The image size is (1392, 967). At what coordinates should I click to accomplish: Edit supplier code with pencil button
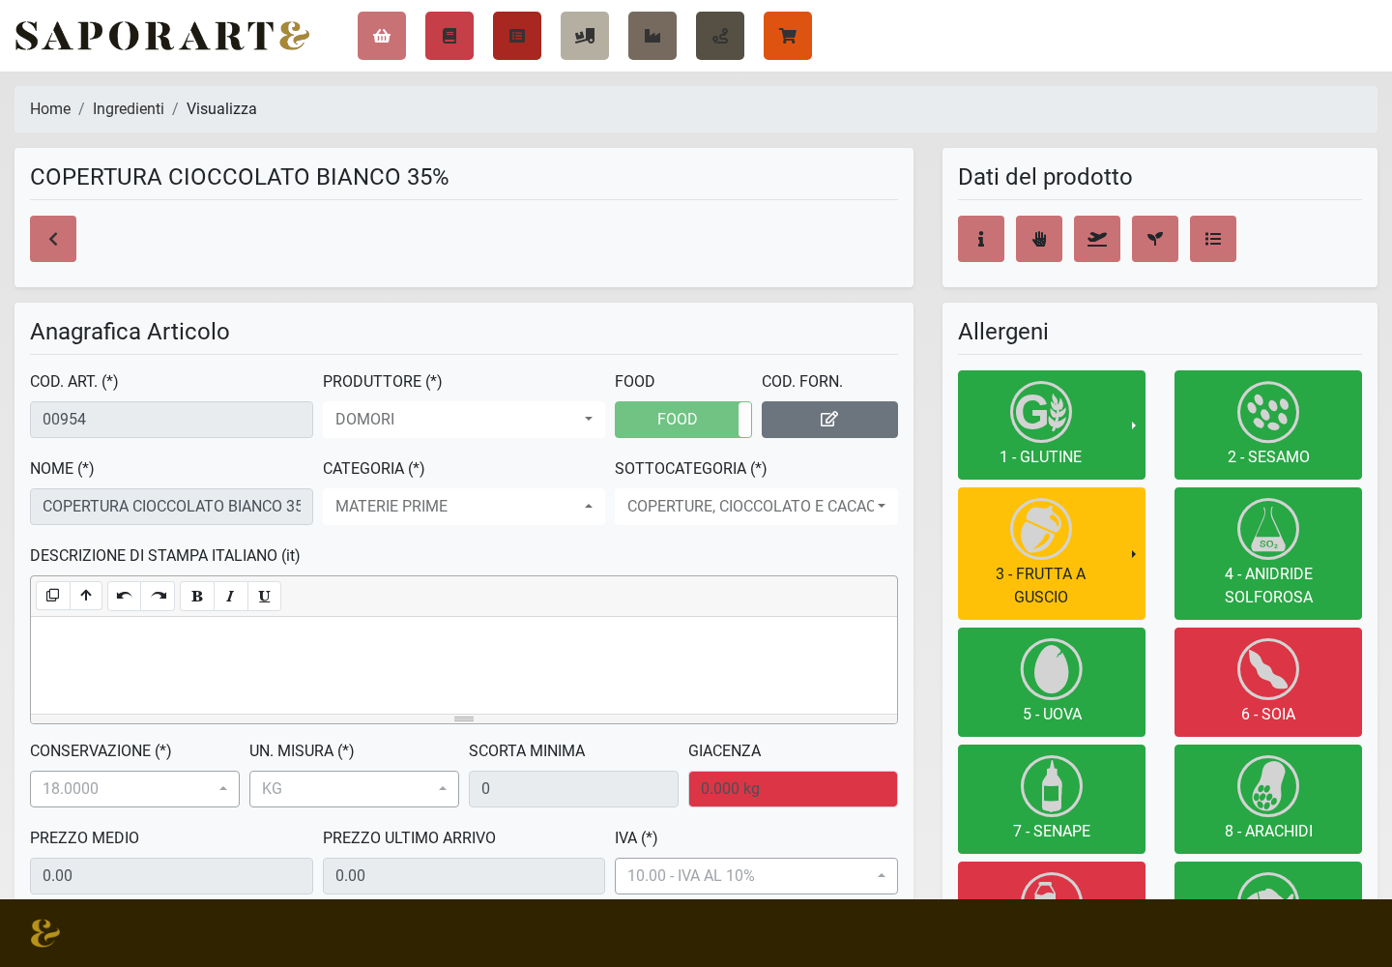(x=829, y=420)
